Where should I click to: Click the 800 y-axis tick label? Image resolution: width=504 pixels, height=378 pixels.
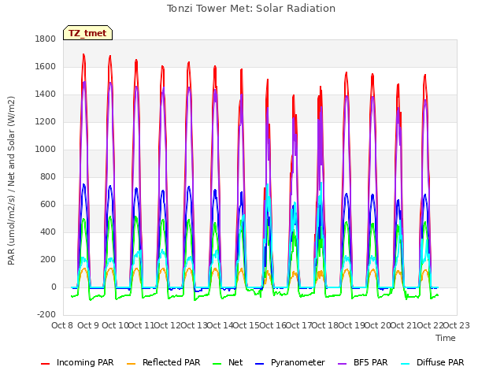click(x=48, y=177)
